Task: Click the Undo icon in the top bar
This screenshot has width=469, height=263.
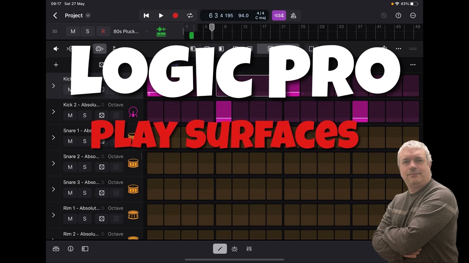Action: point(384,15)
